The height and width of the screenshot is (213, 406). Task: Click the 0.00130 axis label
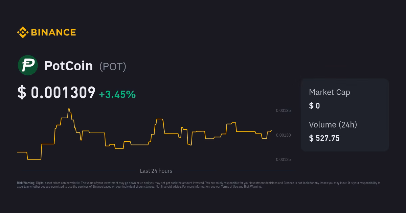[x=283, y=135]
